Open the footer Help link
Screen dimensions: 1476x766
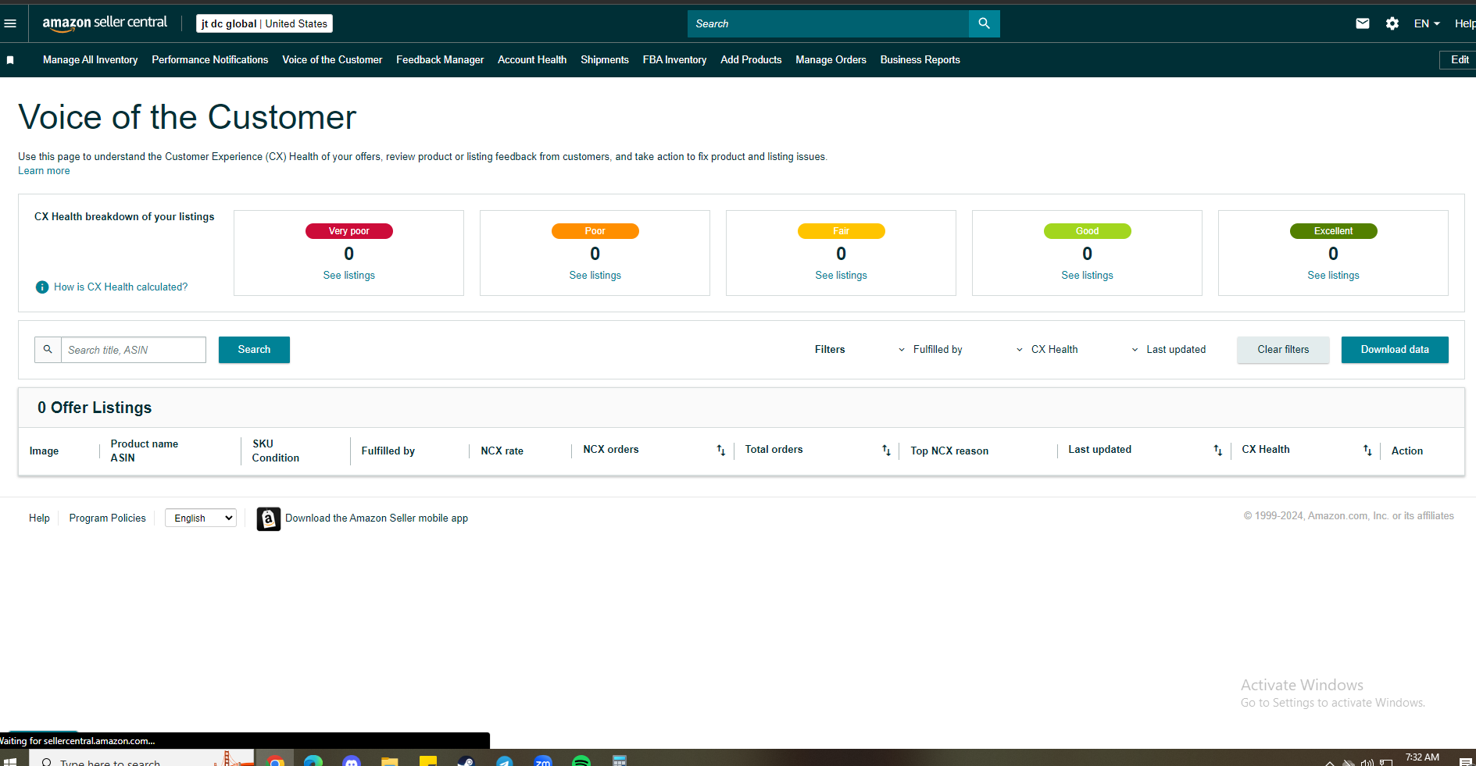[39, 518]
